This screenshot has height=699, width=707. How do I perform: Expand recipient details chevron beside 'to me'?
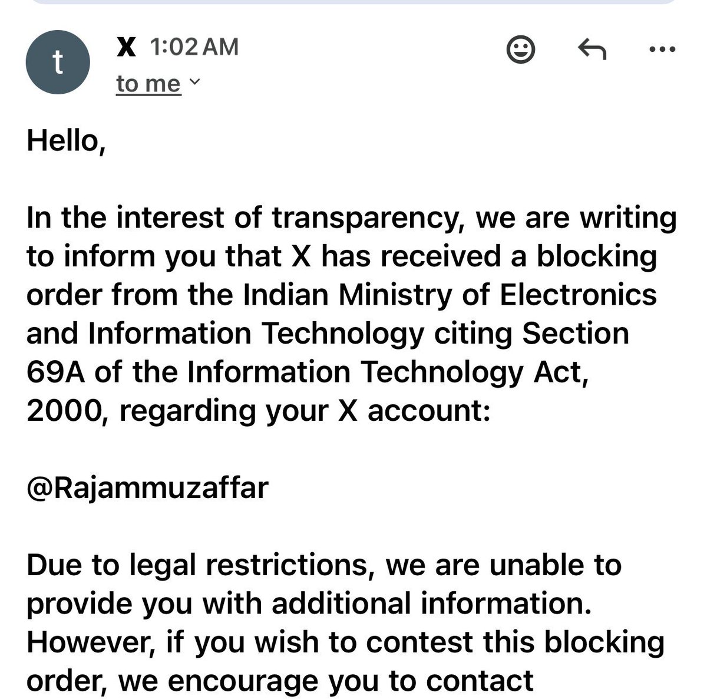(x=194, y=83)
